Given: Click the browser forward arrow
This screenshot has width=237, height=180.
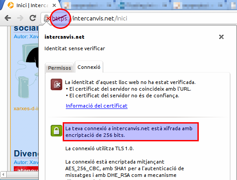Looking at the screenshot, I should click(20, 18).
